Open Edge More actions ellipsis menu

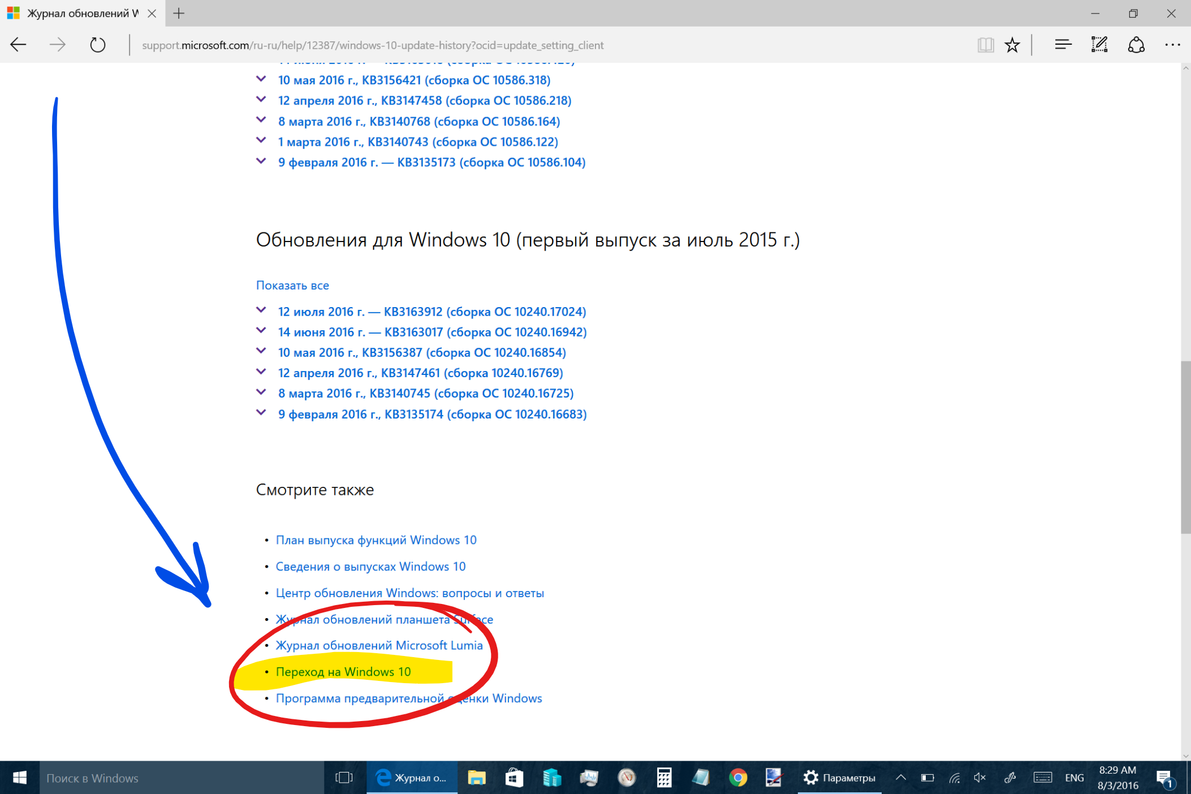point(1172,45)
